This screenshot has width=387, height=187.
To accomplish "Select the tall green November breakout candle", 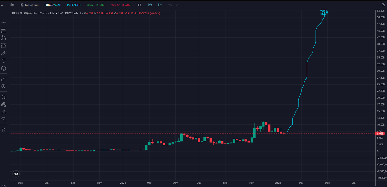I will [254, 133].
